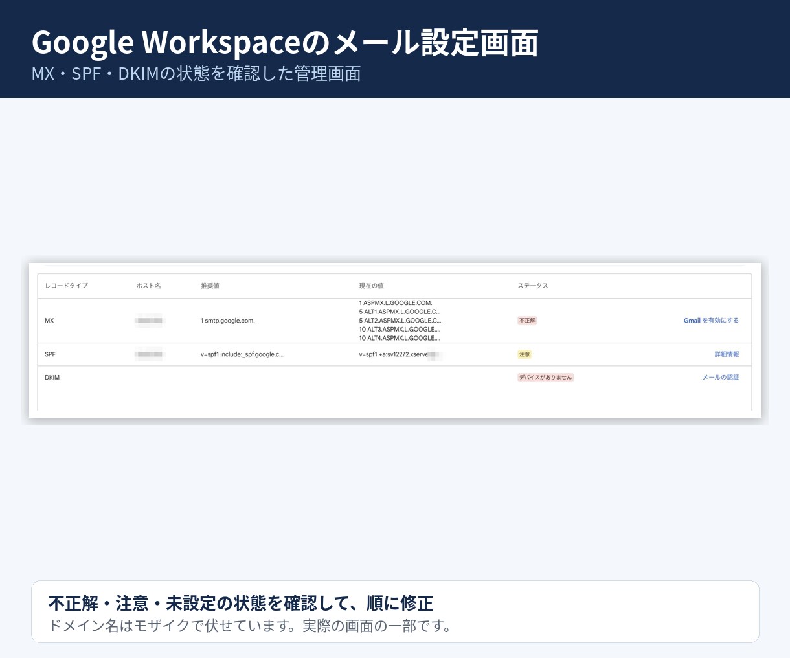Click the blurred host name in MX row
Image resolution: width=790 pixels, height=658 pixels.
149,320
